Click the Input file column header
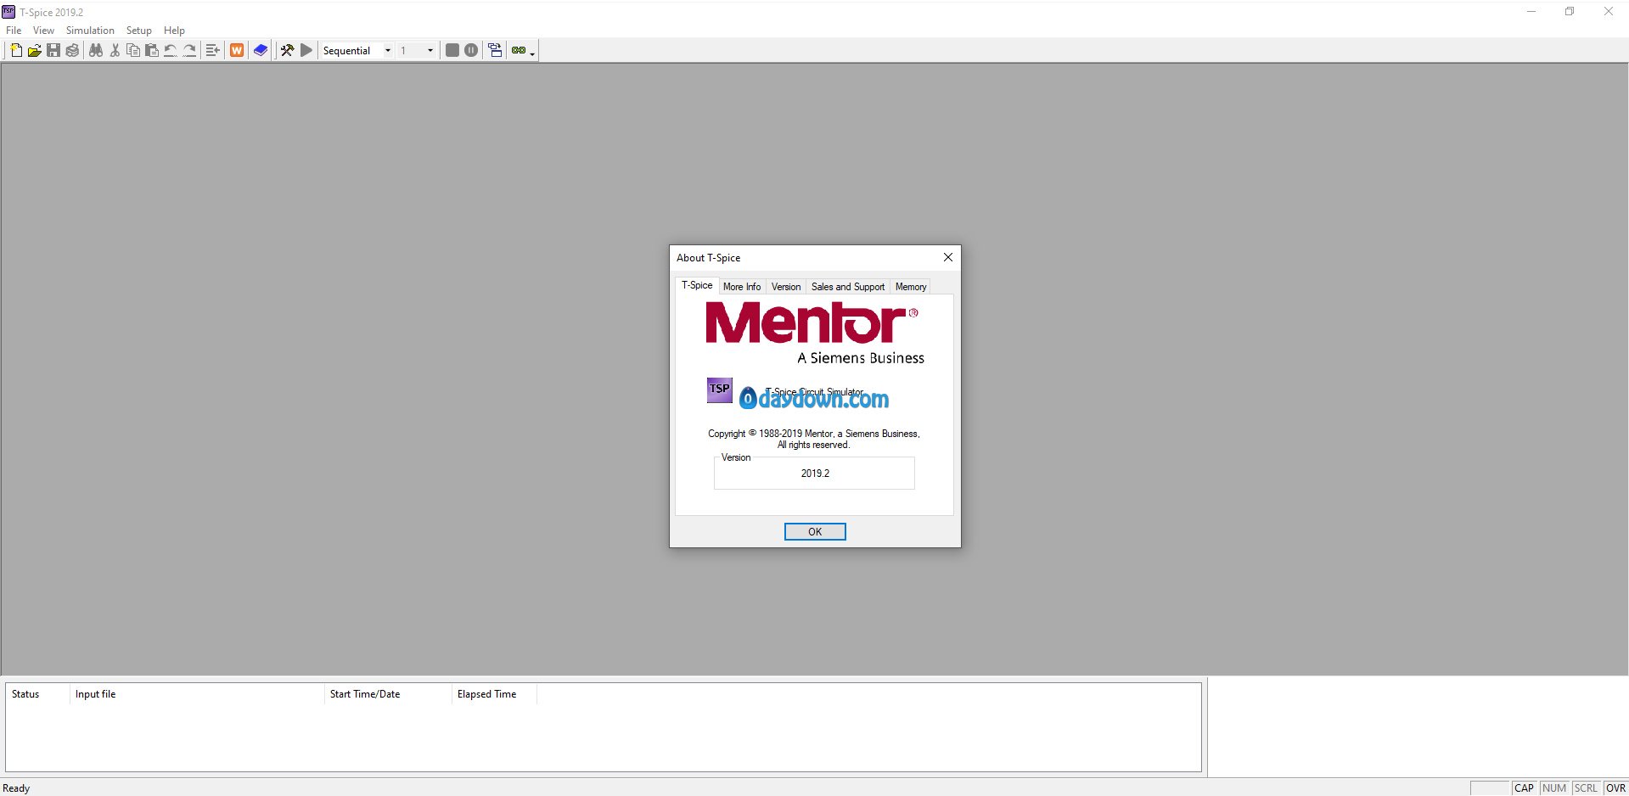This screenshot has height=796, width=1629. (x=197, y=694)
